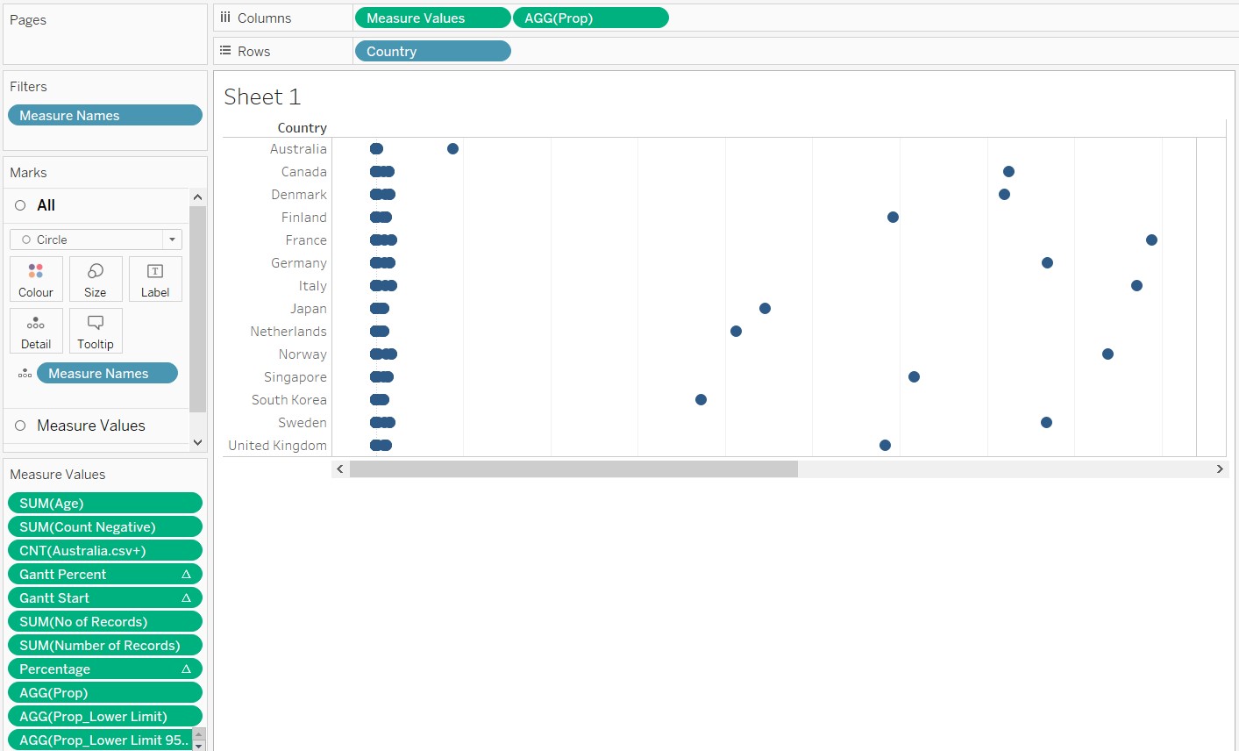The width and height of the screenshot is (1239, 751).
Task: Select the All marks section
Action: pos(46,205)
